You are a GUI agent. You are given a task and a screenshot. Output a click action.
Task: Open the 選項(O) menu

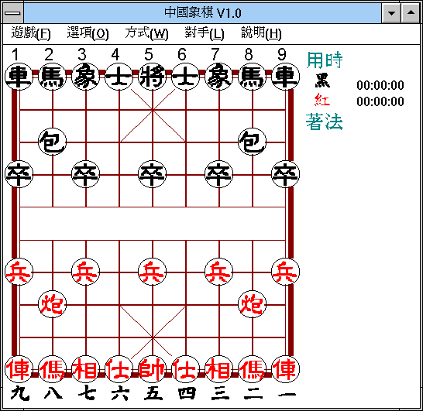coord(88,33)
